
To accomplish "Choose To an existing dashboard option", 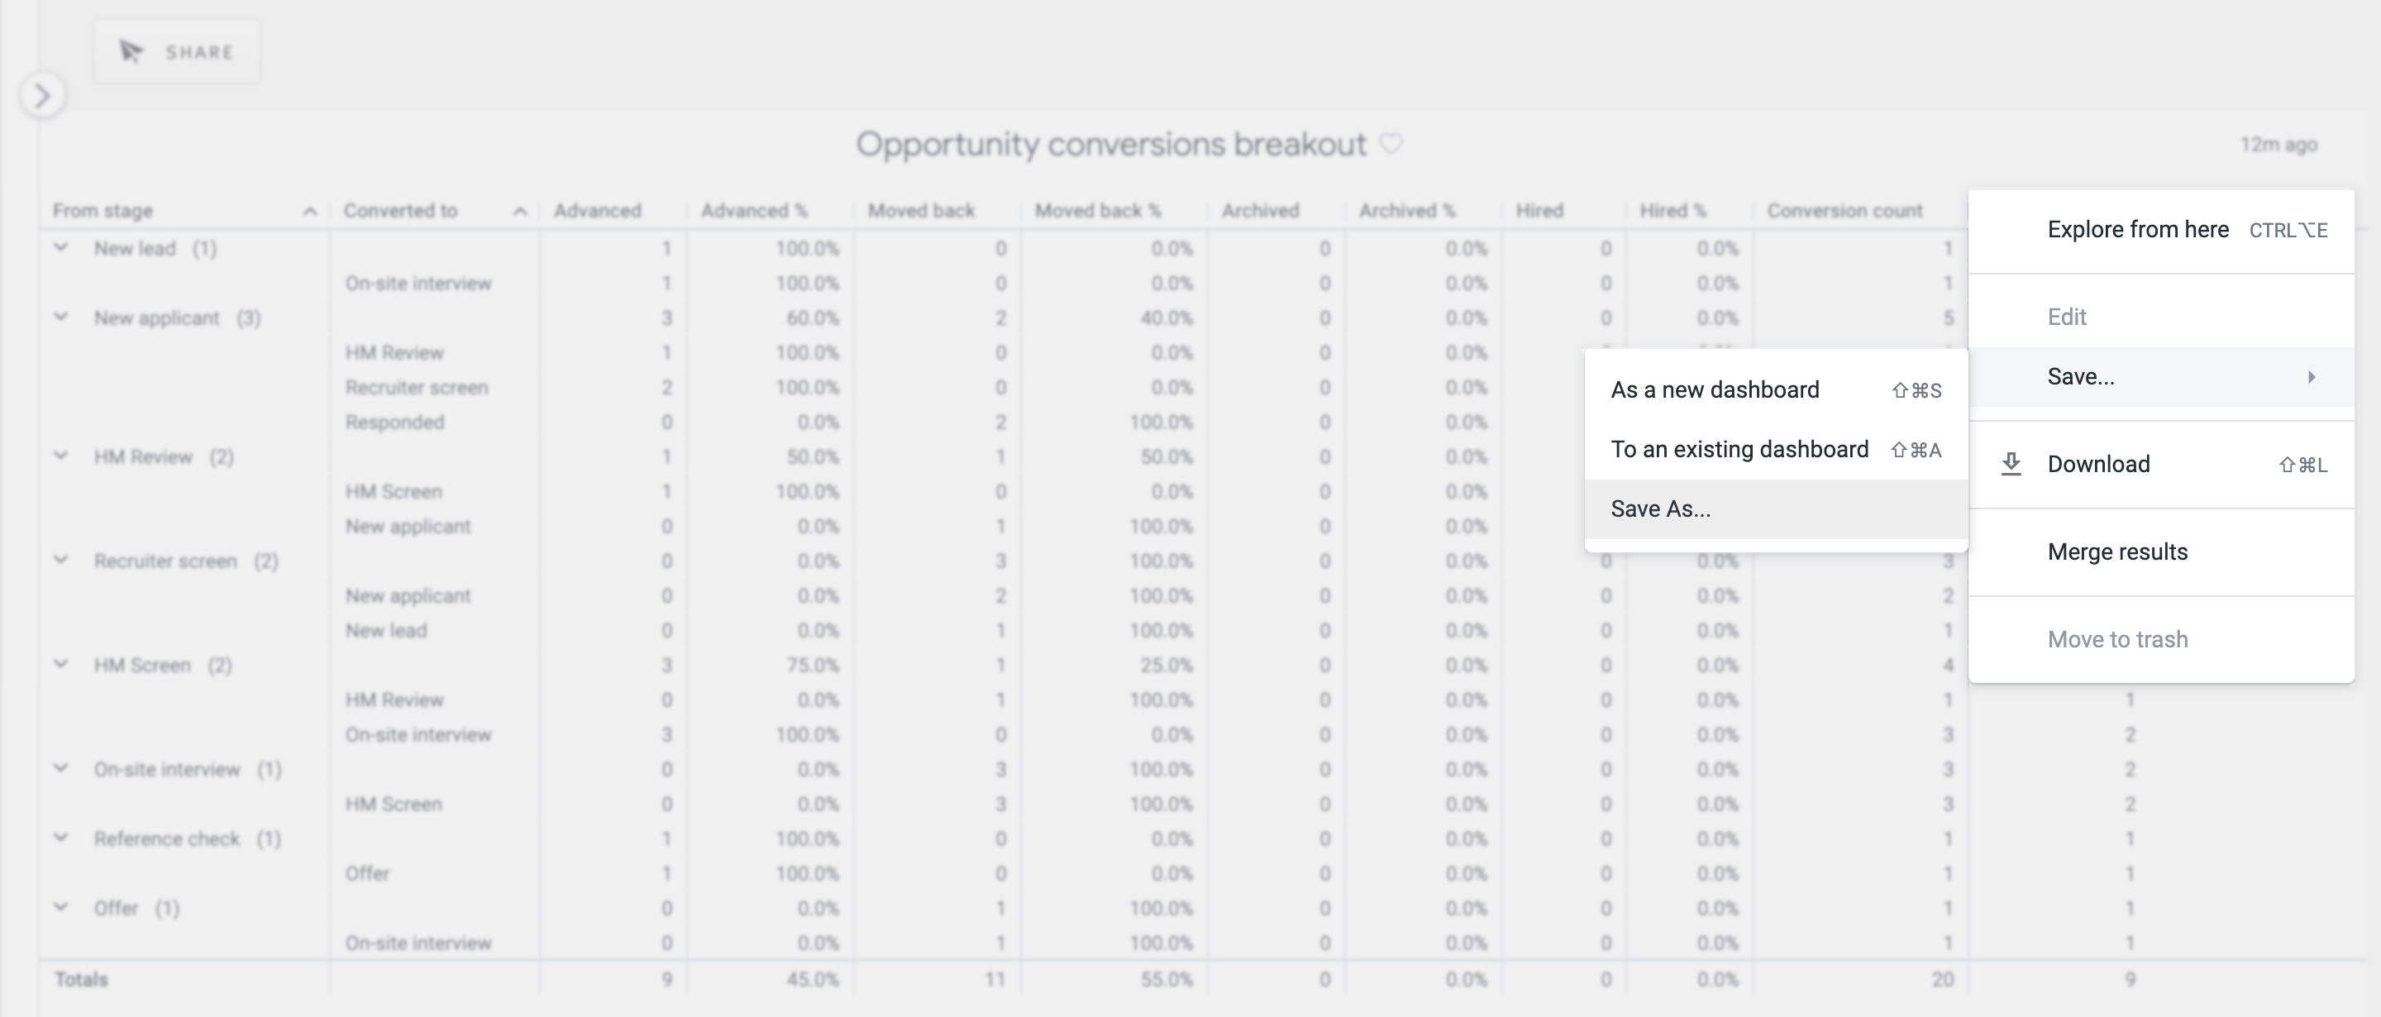I will pyautogui.click(x=1740, y=449).
